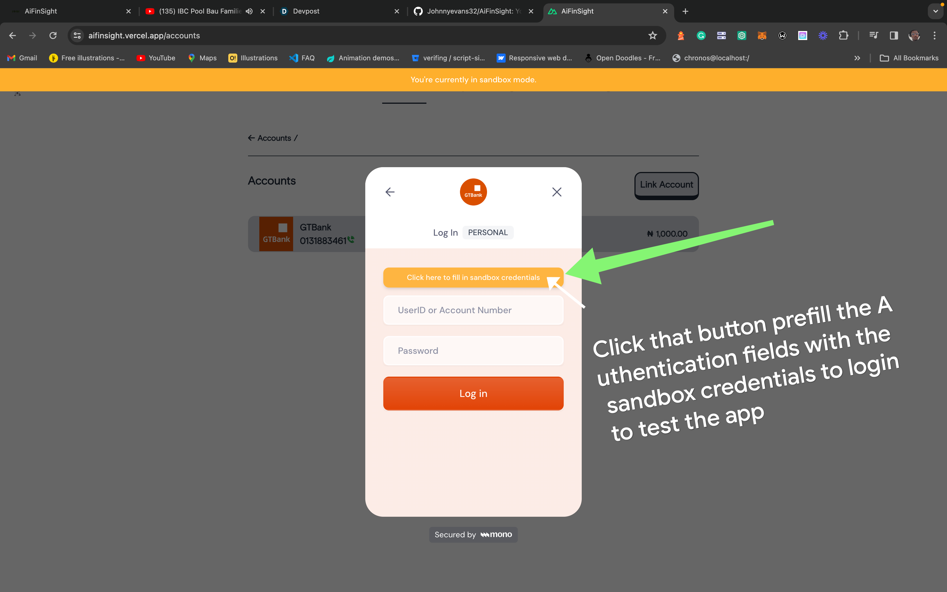Viewport: 947px width, 592px height.
Task: Close the GTBank login modal
Action: pos(556,192)
